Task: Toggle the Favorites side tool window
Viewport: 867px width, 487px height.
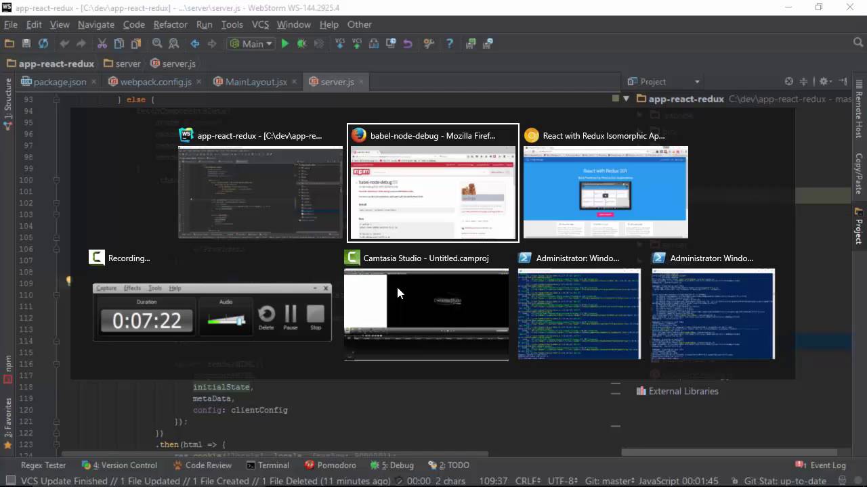Action: pyautogui.click(x=8, y=423)
